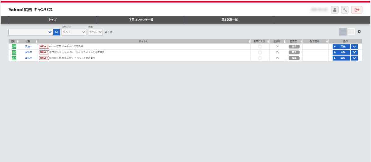Sort by 状態 column header

point(28,41)
